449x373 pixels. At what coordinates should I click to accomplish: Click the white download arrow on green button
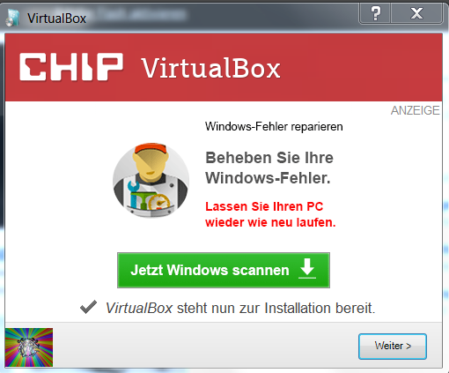click(x=307, y=268)
